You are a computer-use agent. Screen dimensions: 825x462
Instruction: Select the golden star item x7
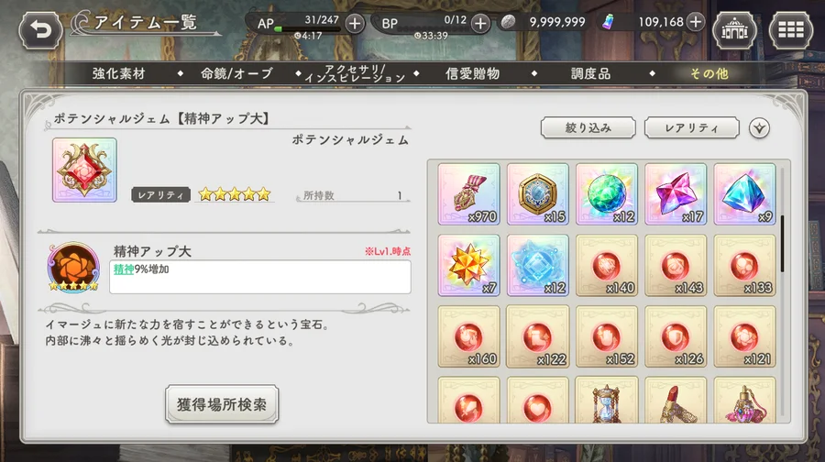click(x=468, y=265)
